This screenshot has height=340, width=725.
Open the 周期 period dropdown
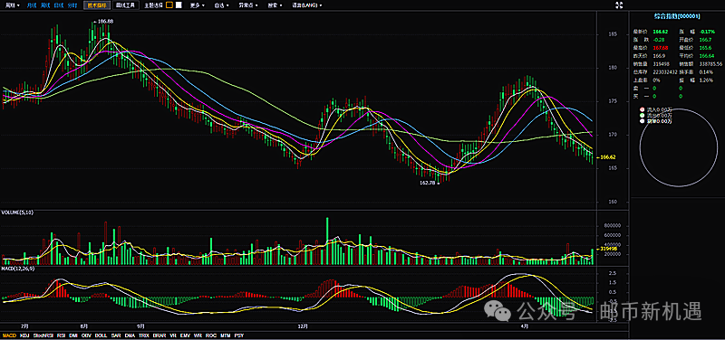[x=12, y=5]
